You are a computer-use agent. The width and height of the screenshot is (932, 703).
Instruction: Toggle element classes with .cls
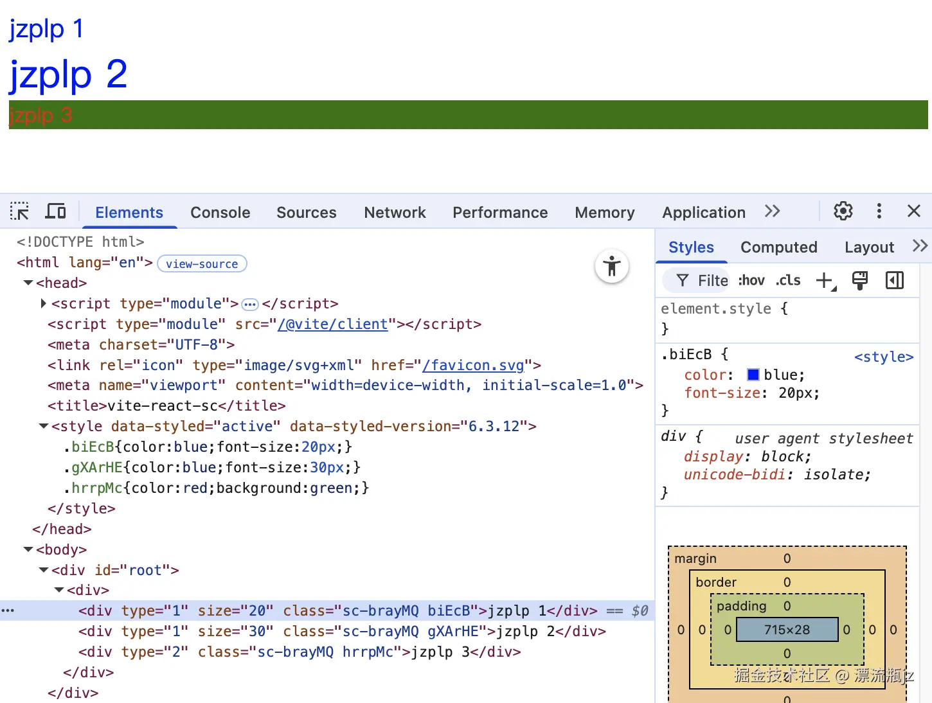[x=787, y=280]
